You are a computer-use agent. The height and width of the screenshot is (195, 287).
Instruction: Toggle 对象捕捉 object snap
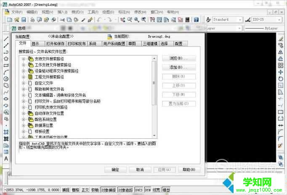(x=109, y=190)
